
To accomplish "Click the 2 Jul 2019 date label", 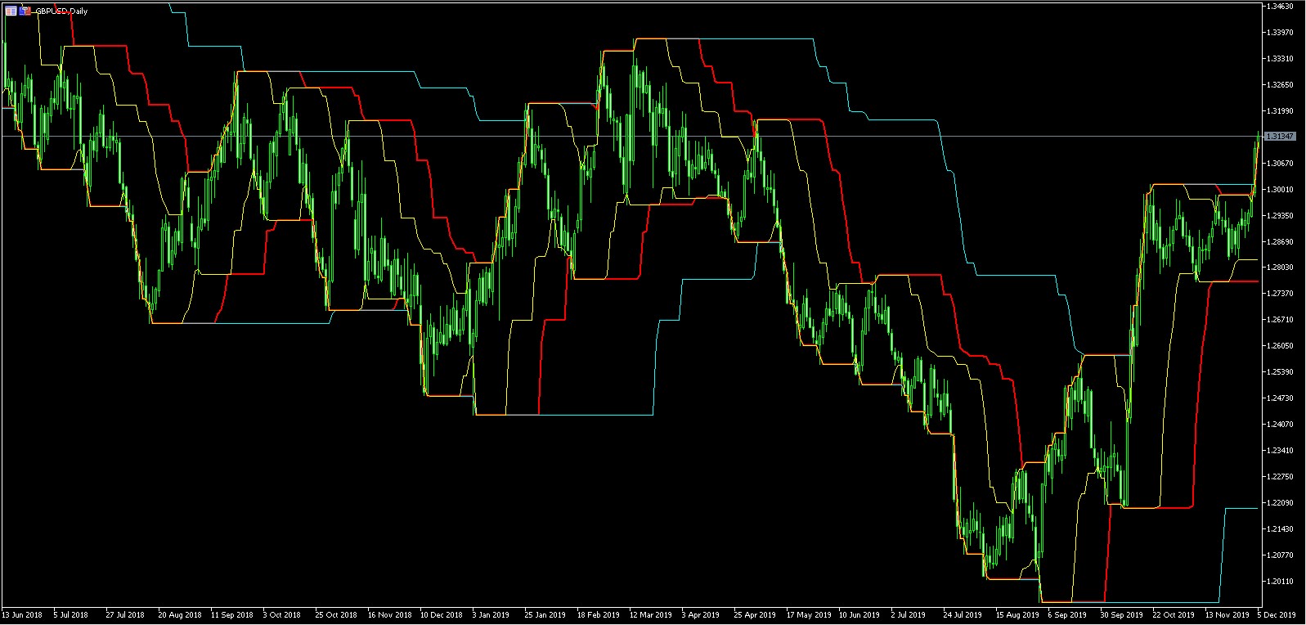I will [x=909, y=615].
